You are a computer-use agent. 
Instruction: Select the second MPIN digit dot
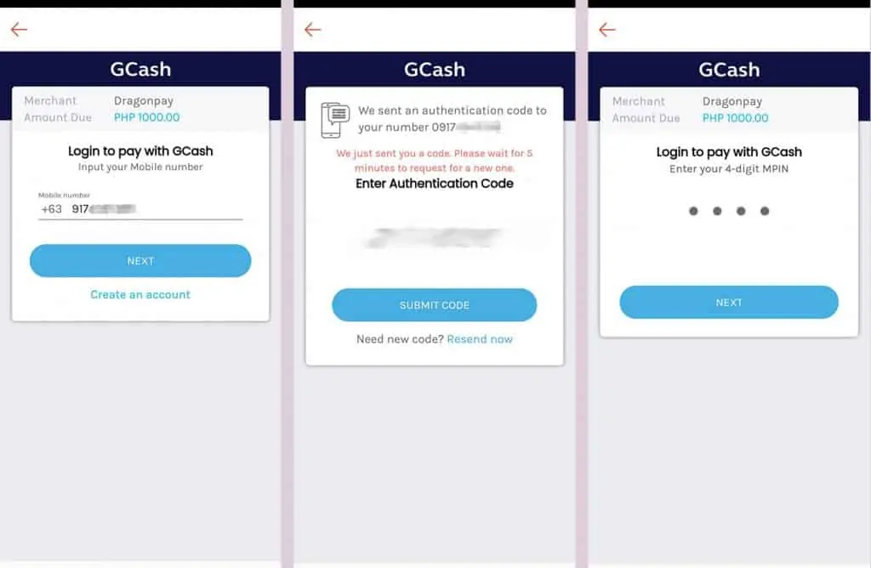click(717, 211)
